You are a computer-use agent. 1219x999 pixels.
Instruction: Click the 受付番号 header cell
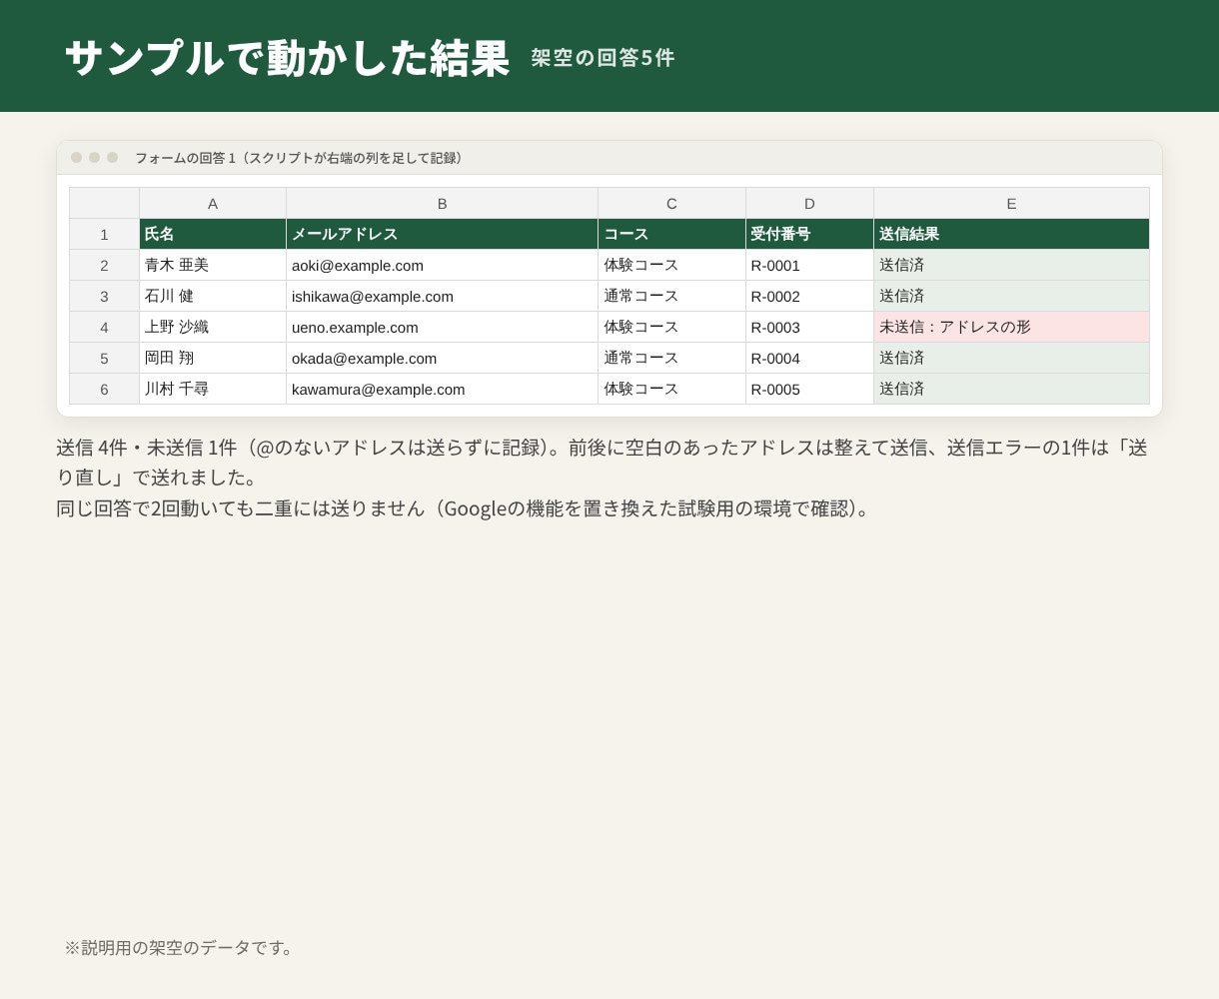point(810,234)
